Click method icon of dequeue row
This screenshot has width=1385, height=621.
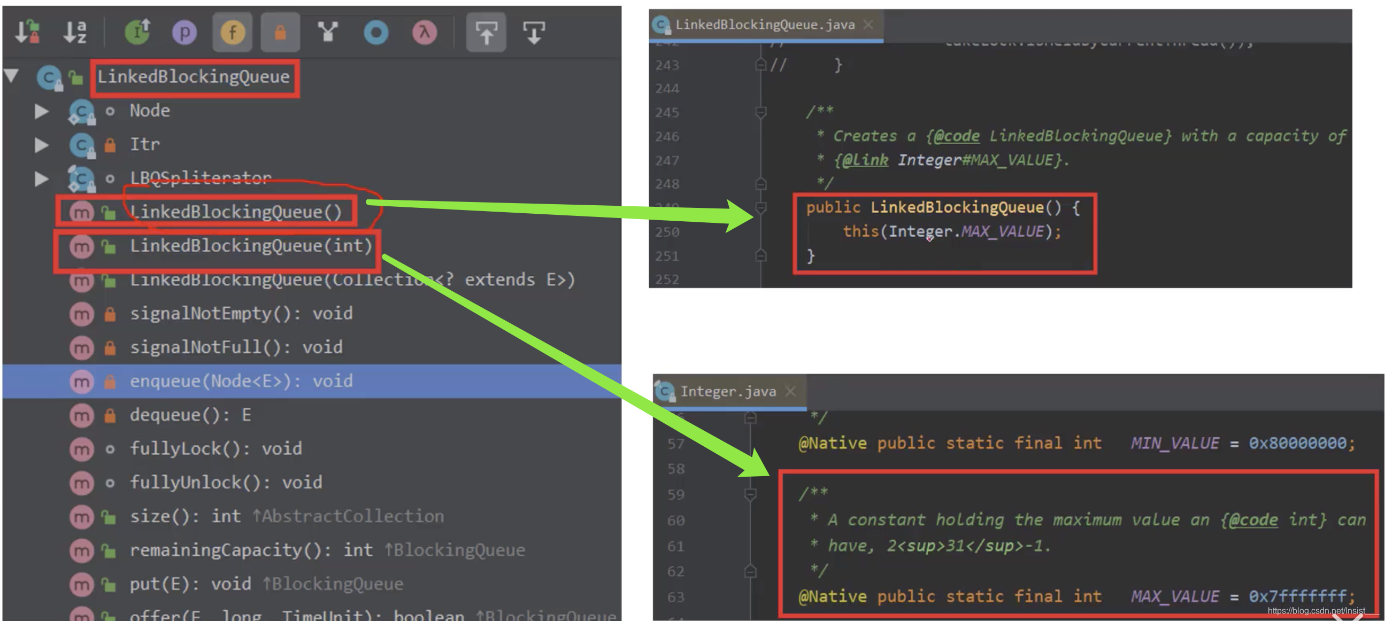pyautogui.click(x=82, y=416)
